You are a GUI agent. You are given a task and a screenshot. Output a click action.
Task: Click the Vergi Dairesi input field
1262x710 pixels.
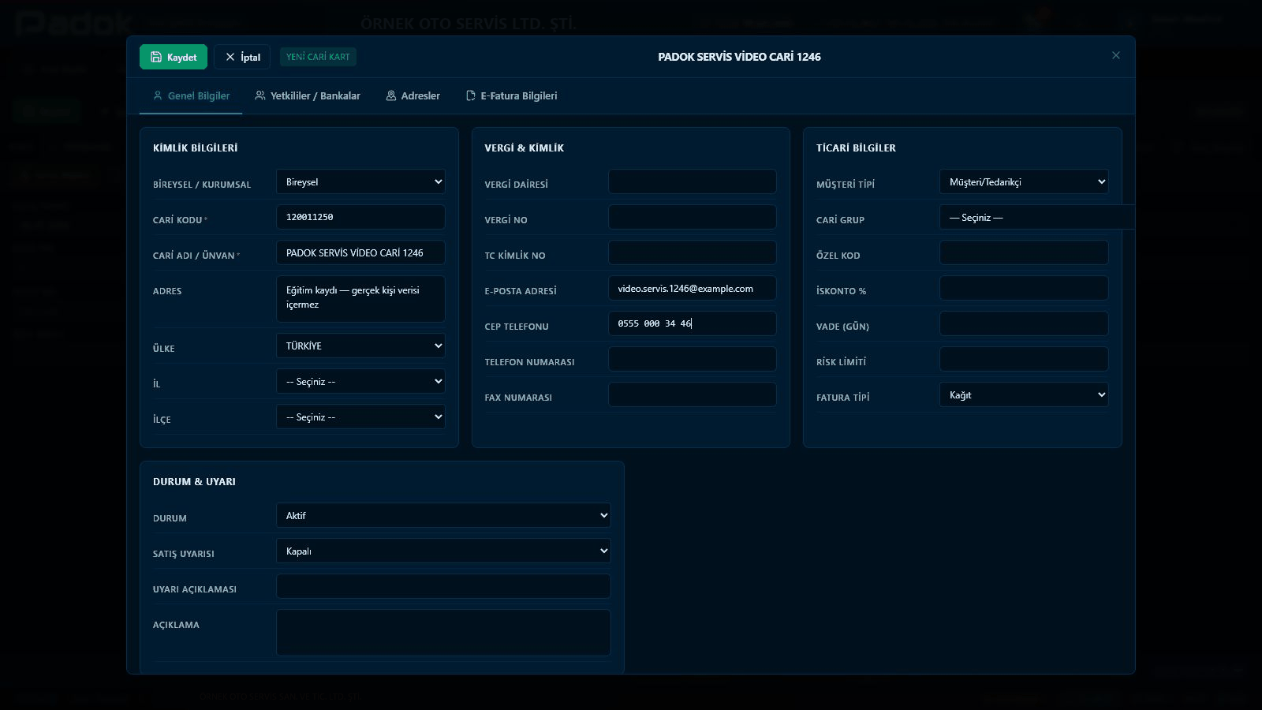tap(692, 181)
